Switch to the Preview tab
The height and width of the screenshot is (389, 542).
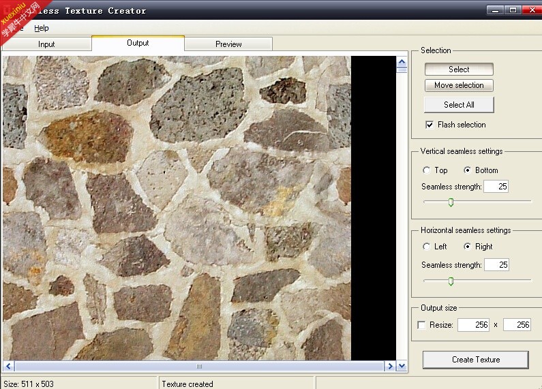pyautogui.click(x=228, y=44)
